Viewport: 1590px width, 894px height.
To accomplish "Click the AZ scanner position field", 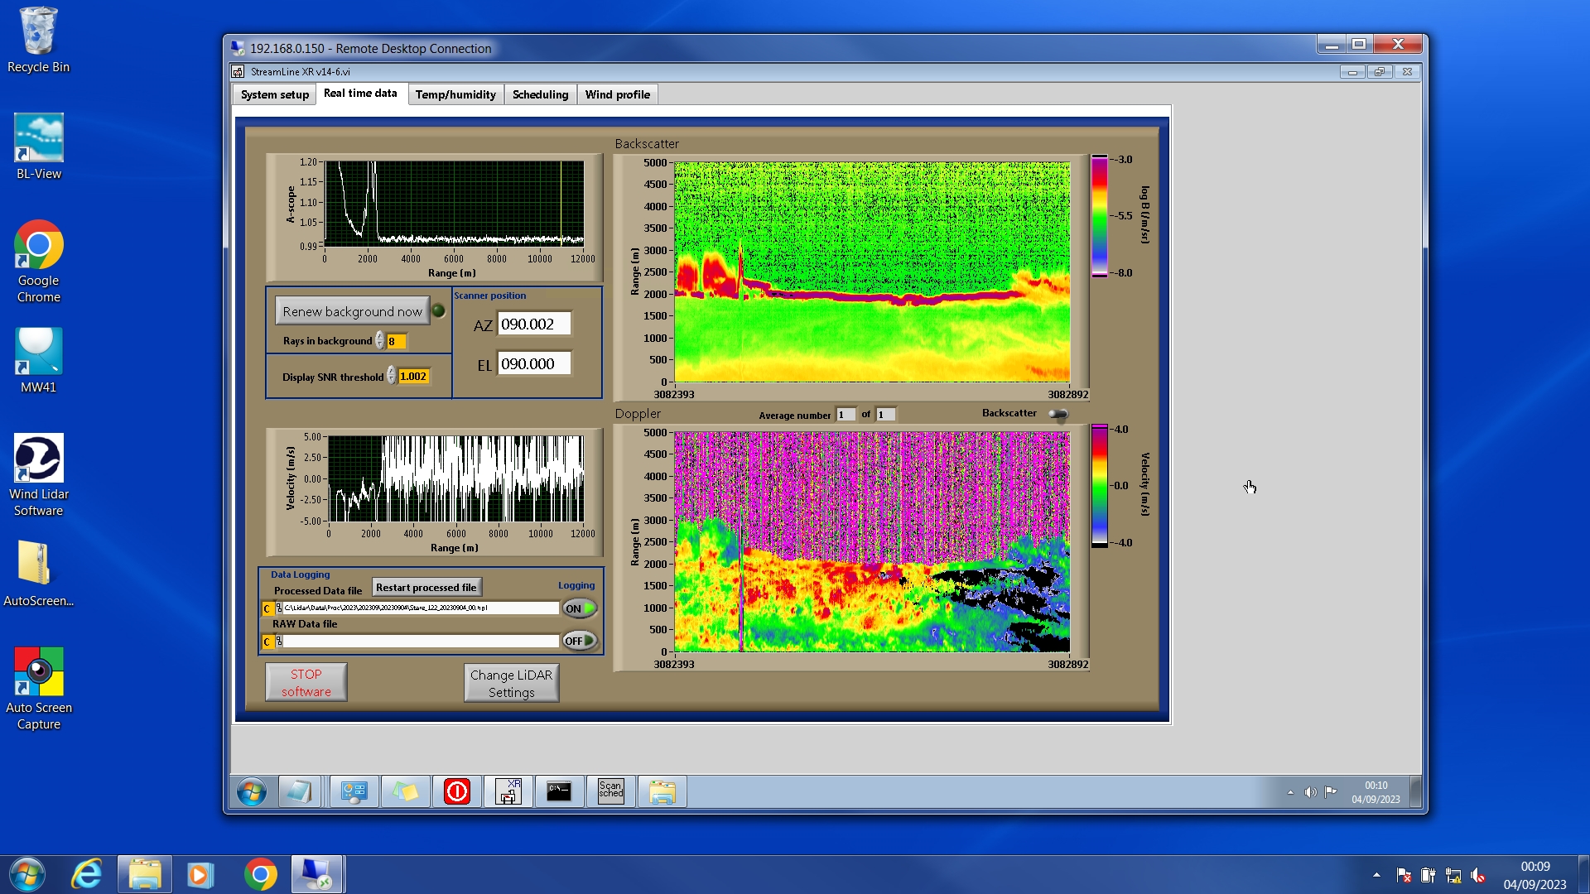I will [x=533, y=324].
